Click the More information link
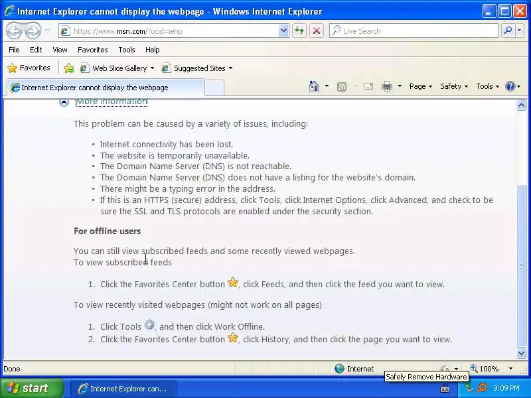The width and height of the screenshot is (531, 398). (112, 102)
